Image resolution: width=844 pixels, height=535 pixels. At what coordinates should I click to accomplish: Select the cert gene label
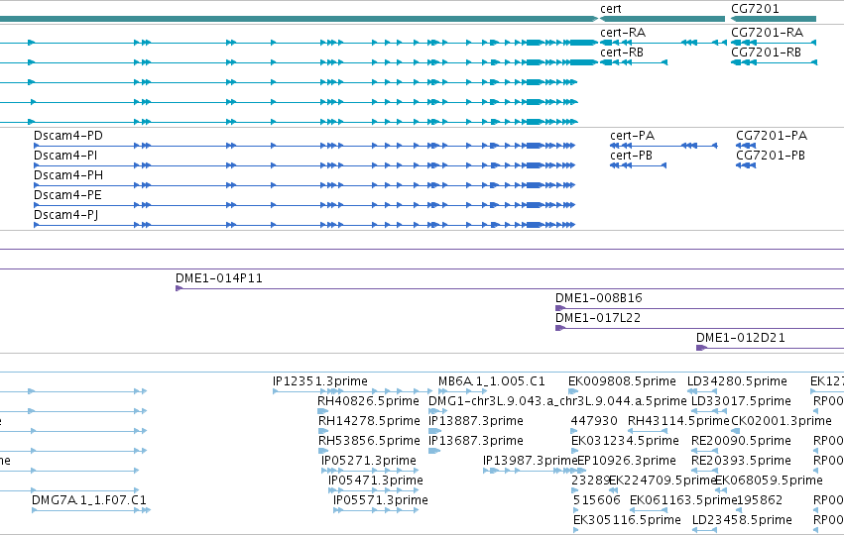click(x=610, y=9)
